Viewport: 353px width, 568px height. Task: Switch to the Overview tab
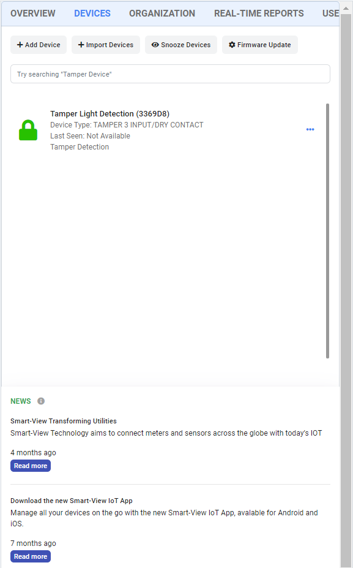(33, 13)
